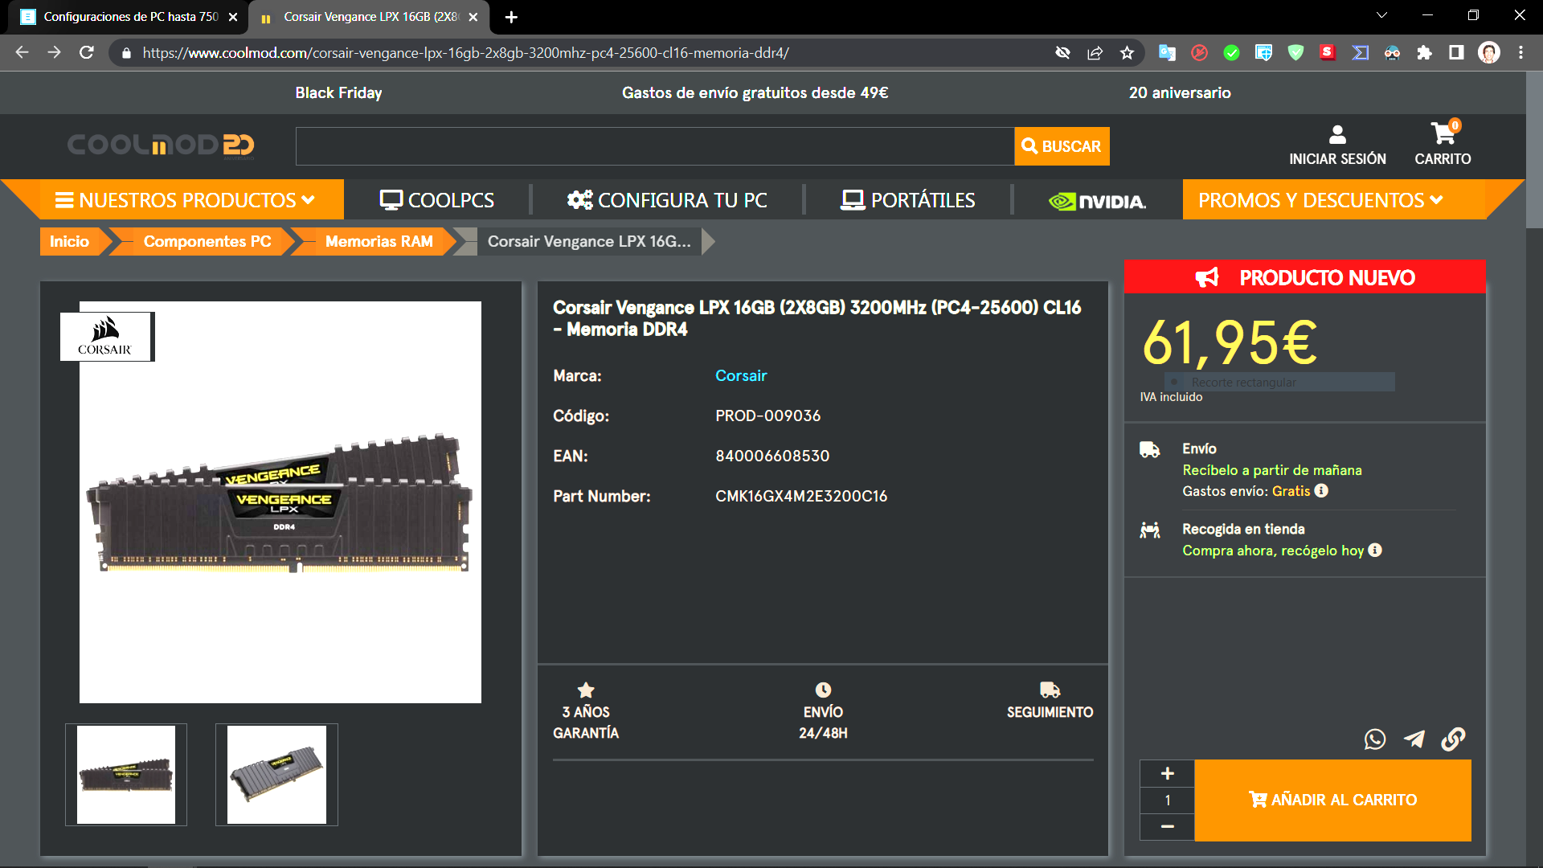Open browser Extensions puzzle icon
1543x868 pixels.
pyautogui.click(x=1424, y=53)
